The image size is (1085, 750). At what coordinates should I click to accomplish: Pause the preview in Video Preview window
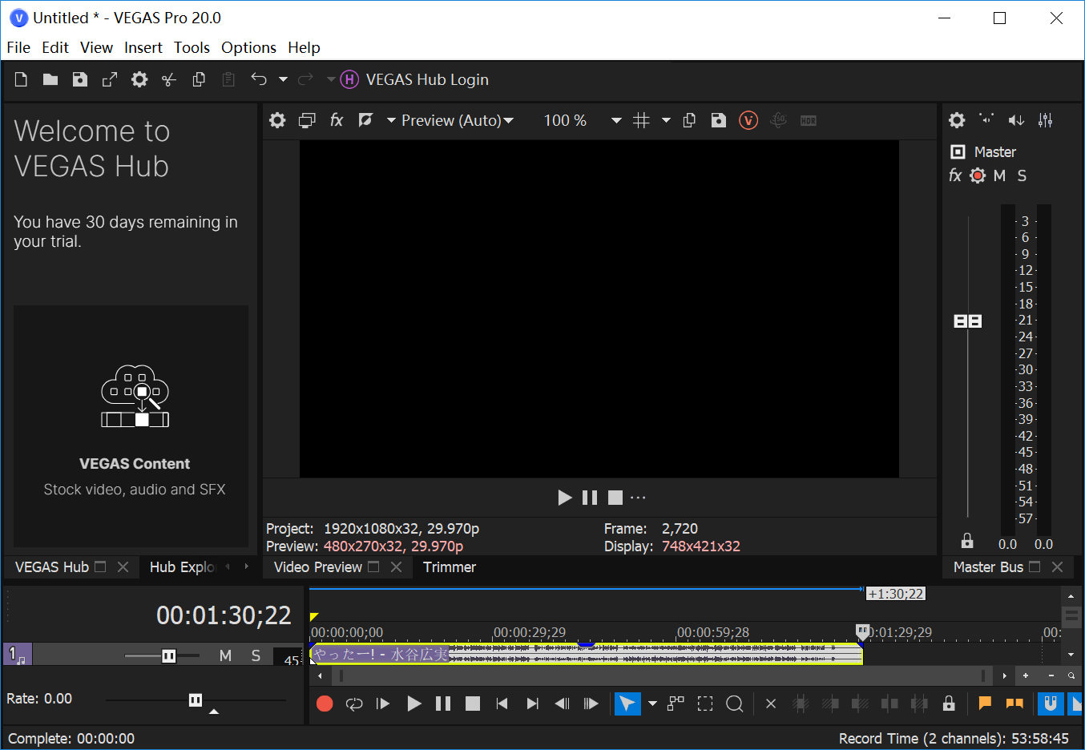pos(590,498)
